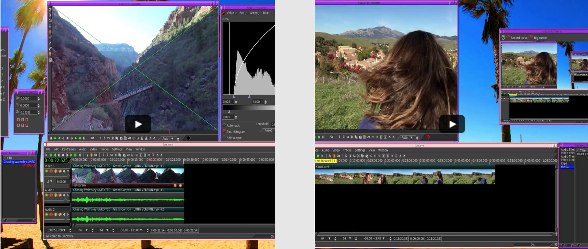The image size is (588, 249).
Task: Open the 0:00:59.768 duration dropdown
Action: 64,230
